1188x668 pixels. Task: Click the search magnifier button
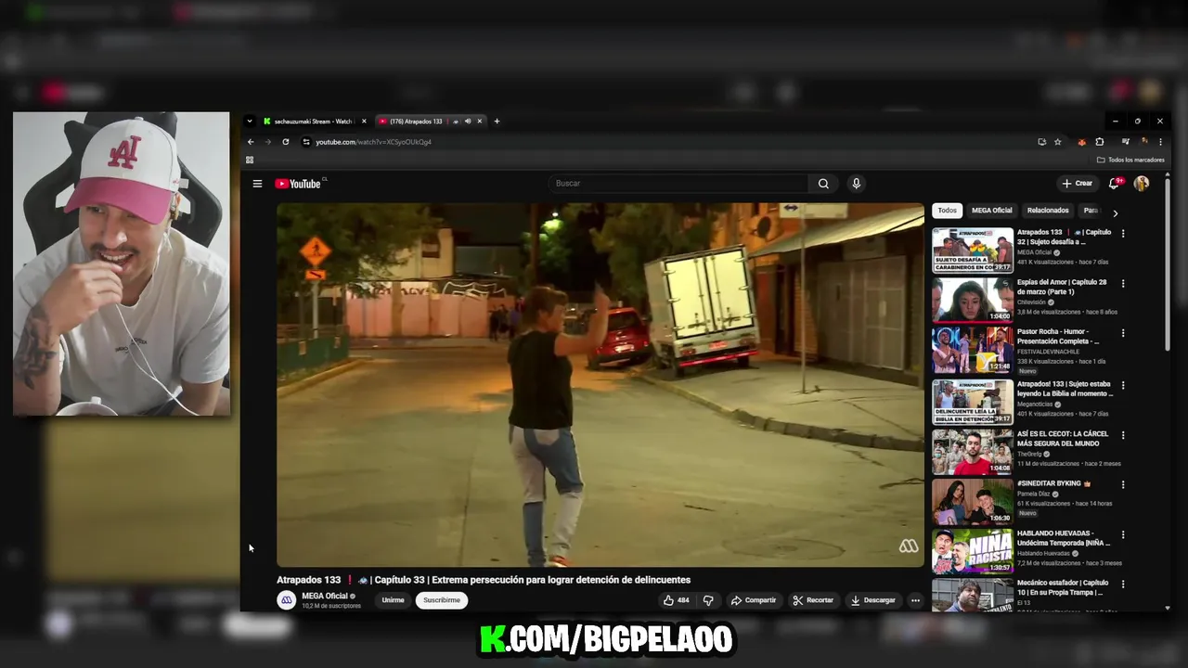(x=823, y=184)
